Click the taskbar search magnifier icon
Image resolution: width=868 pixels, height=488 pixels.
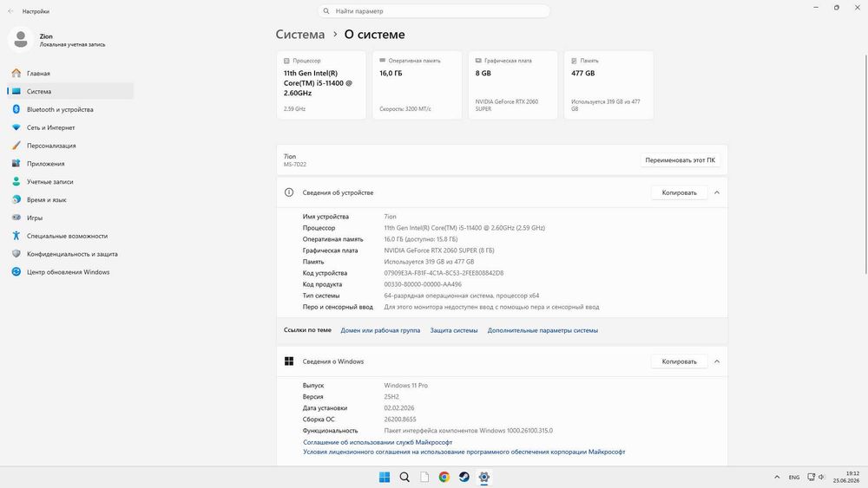(x=404, y=477)
